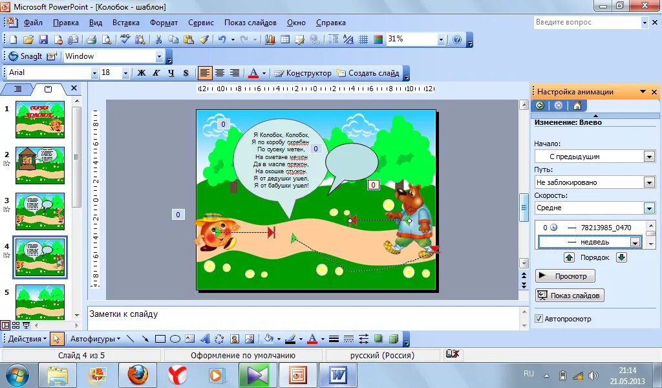This screenshot has height=388, width=662.
Task: Select the Rectangle drawing tool
Action: [x=160, y=339]
